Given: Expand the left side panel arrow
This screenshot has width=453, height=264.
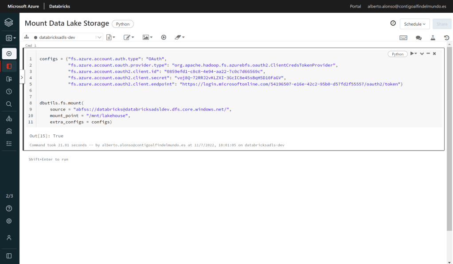Looking at the screenshot, I should coord(22,77).
